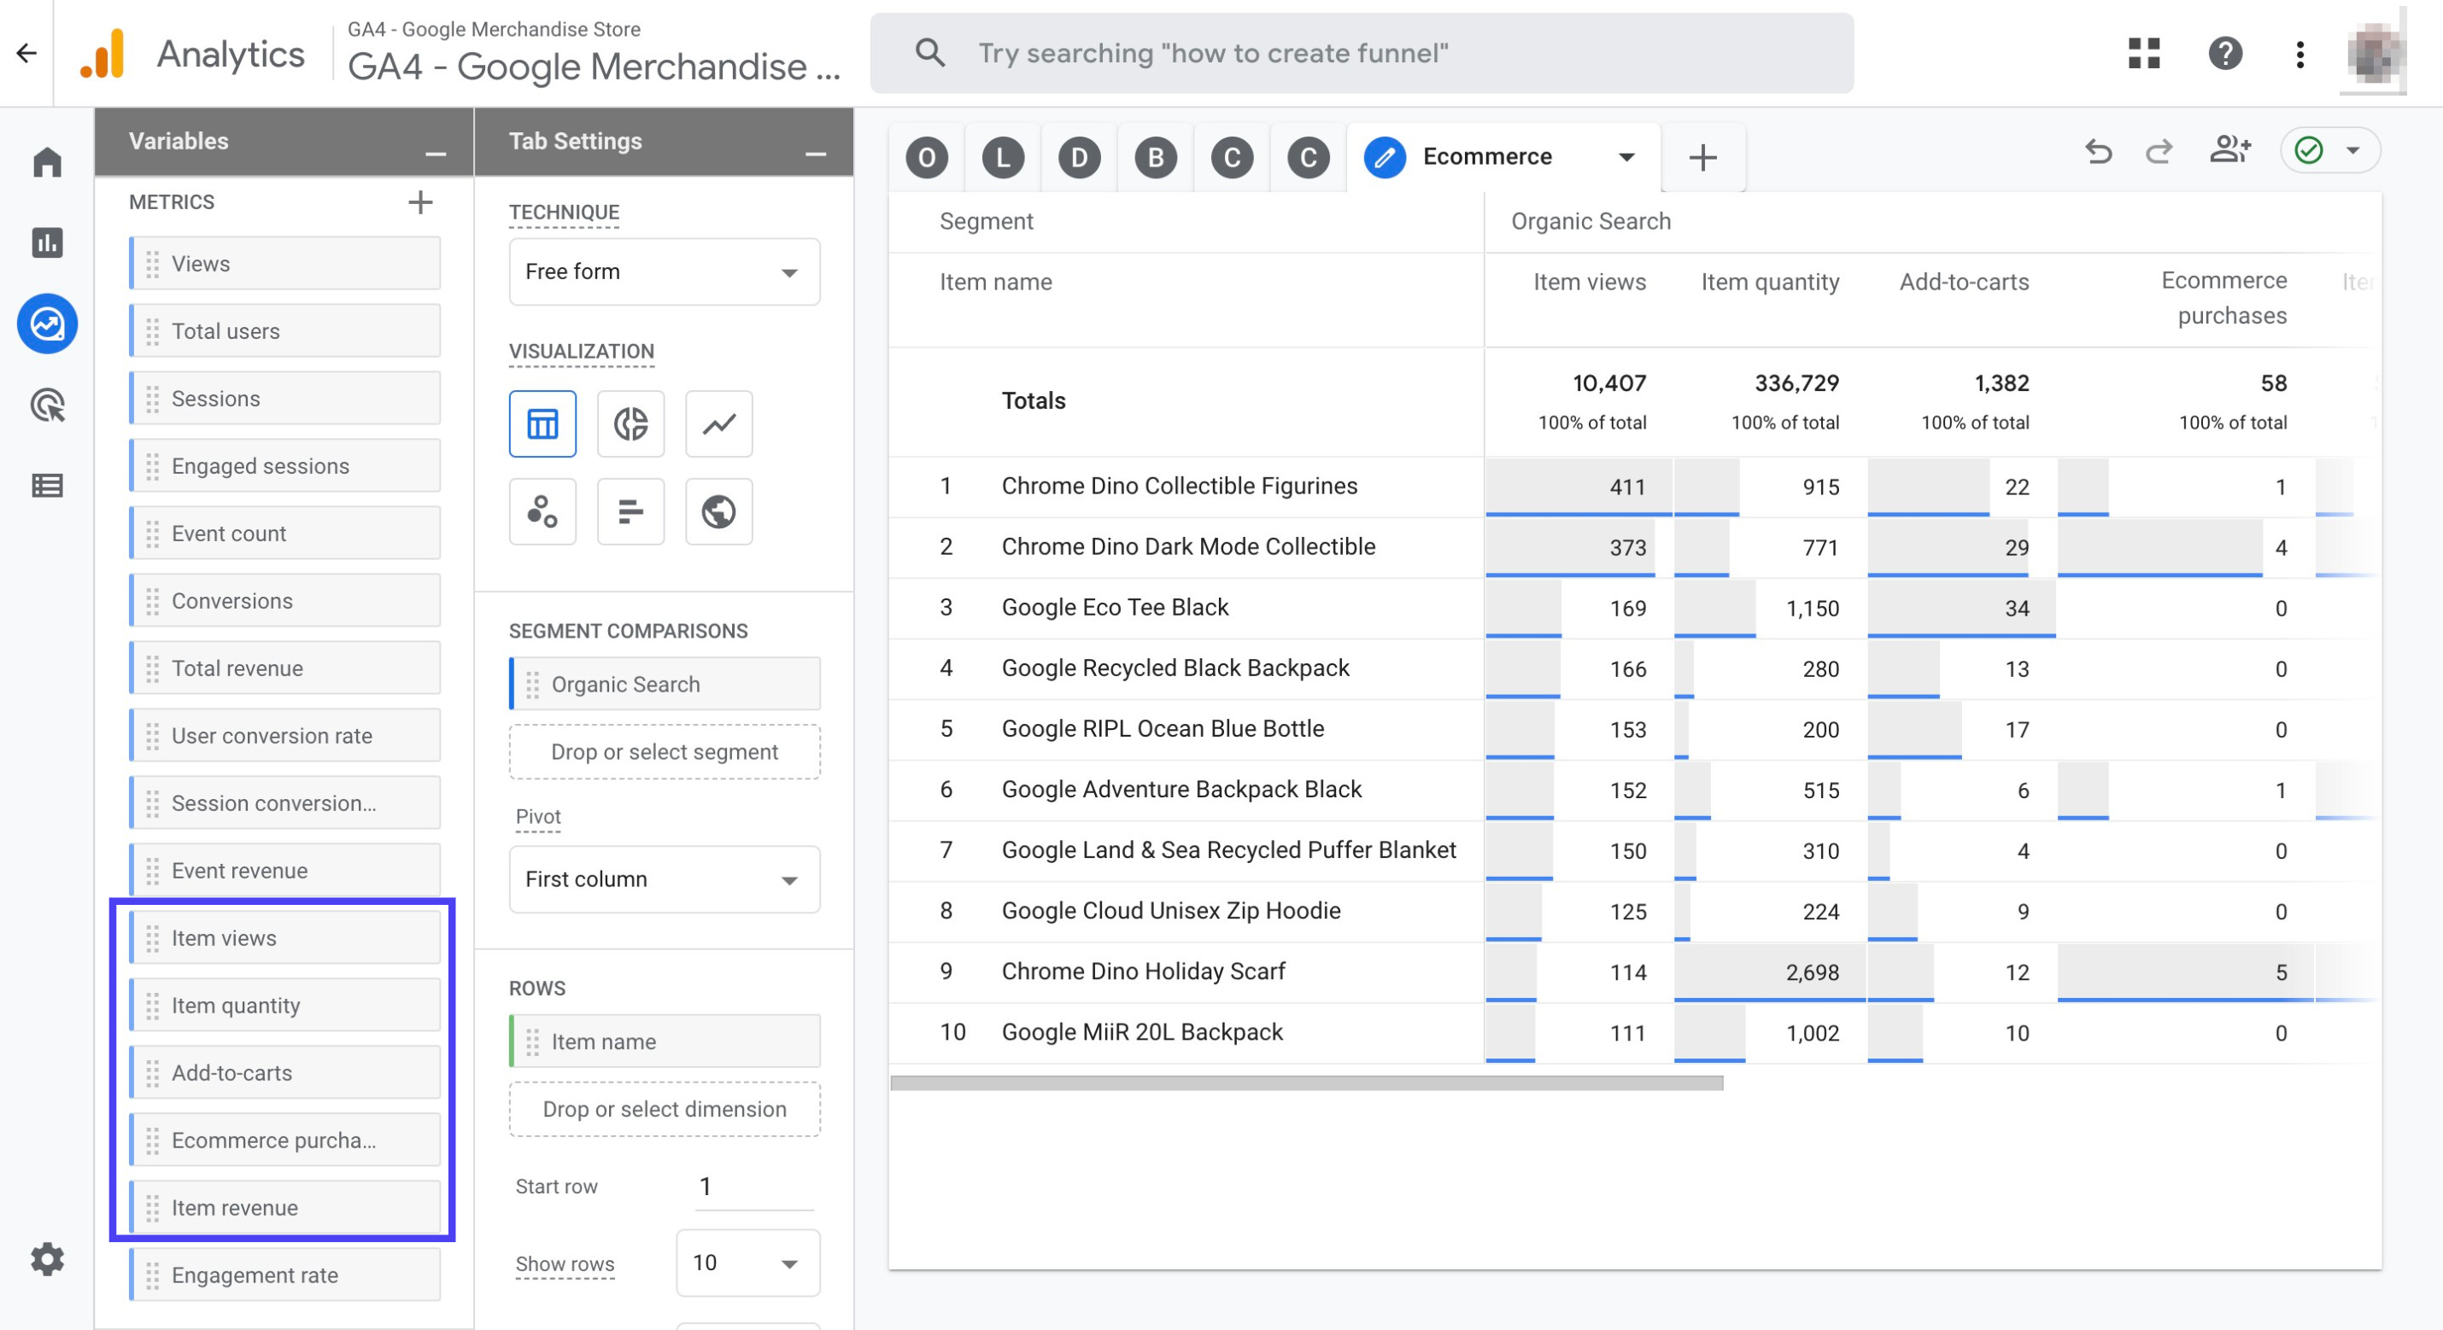
Task: Switch to the O tab
Action: (x=927, y=157)
